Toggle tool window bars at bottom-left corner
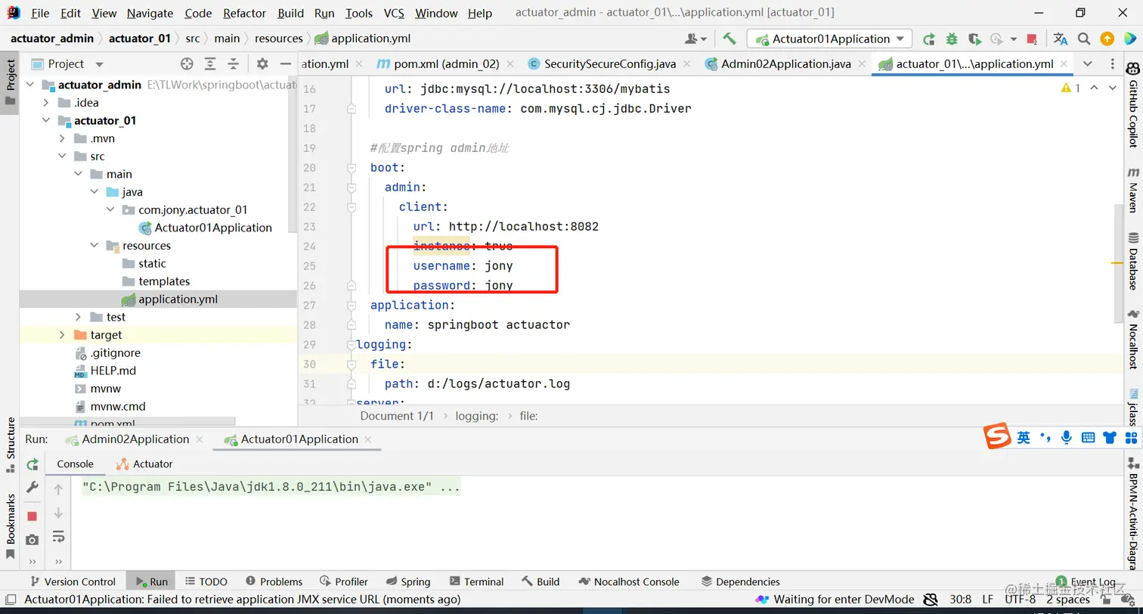 click(x=11, y=599)
